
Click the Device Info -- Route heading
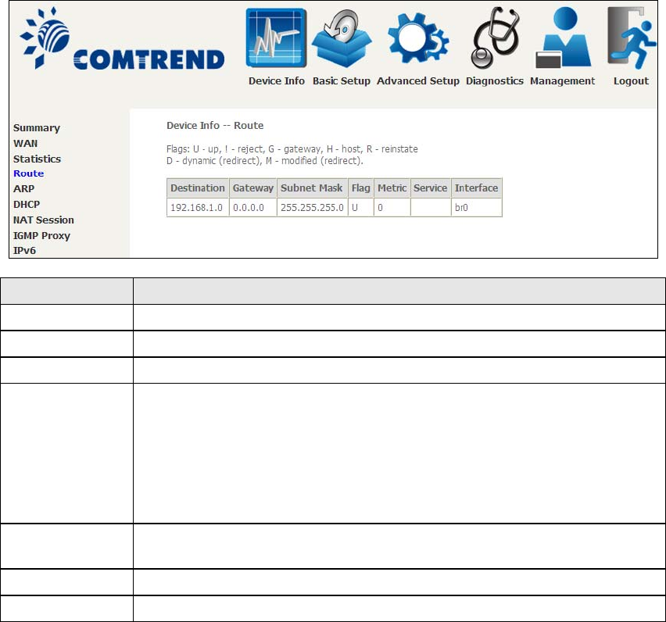click(x=215, y=126)
